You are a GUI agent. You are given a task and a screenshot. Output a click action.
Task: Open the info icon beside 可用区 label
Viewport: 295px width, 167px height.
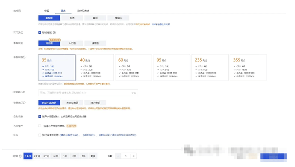click(22, 33)
